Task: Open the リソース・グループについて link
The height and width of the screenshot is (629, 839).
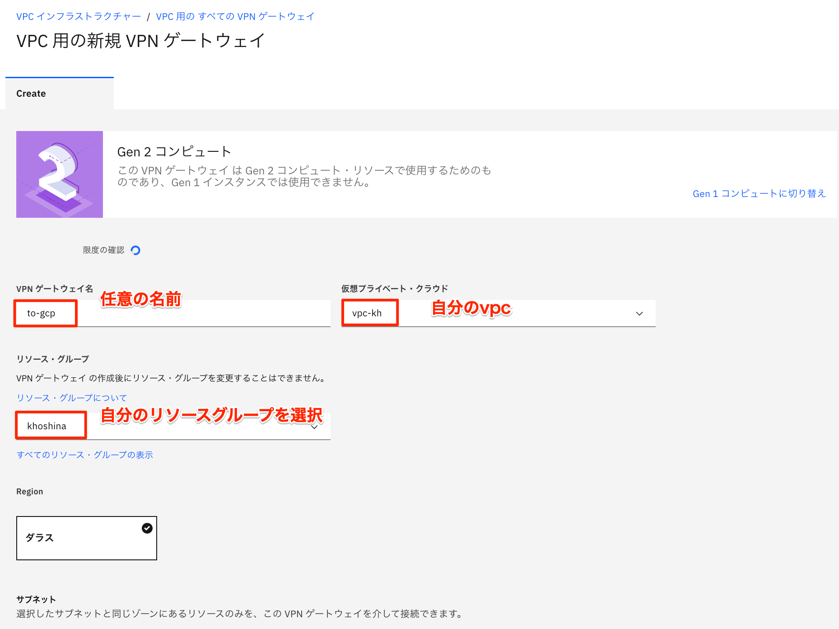Action: coord(71,397)
